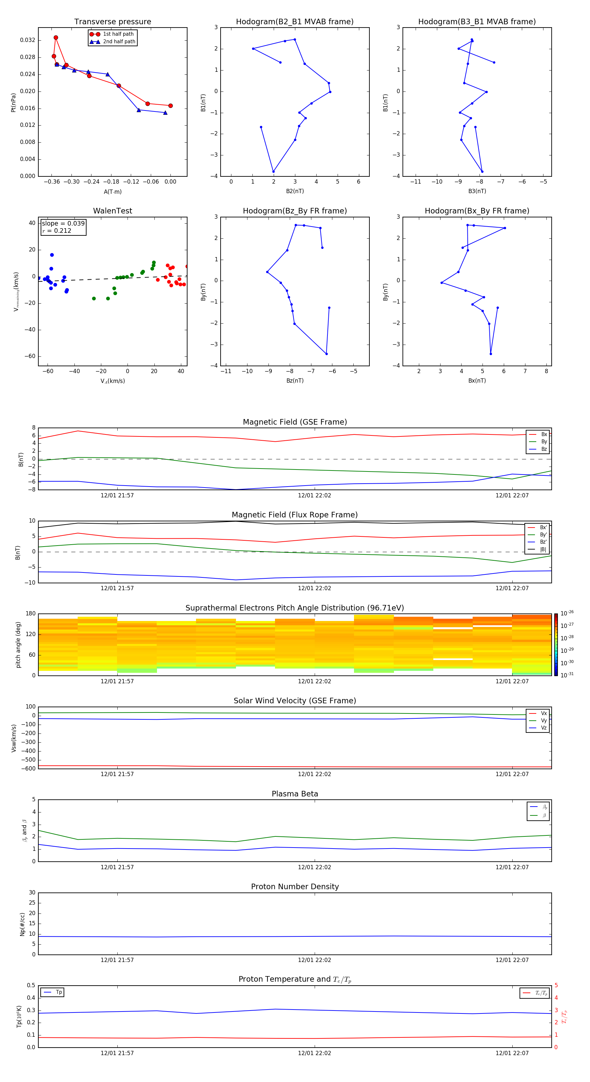The image size is (590, 1082).
Task: Click the 0.032 tick on Transverse pressure
Action: pyautogui.click(x=28, y=40)
